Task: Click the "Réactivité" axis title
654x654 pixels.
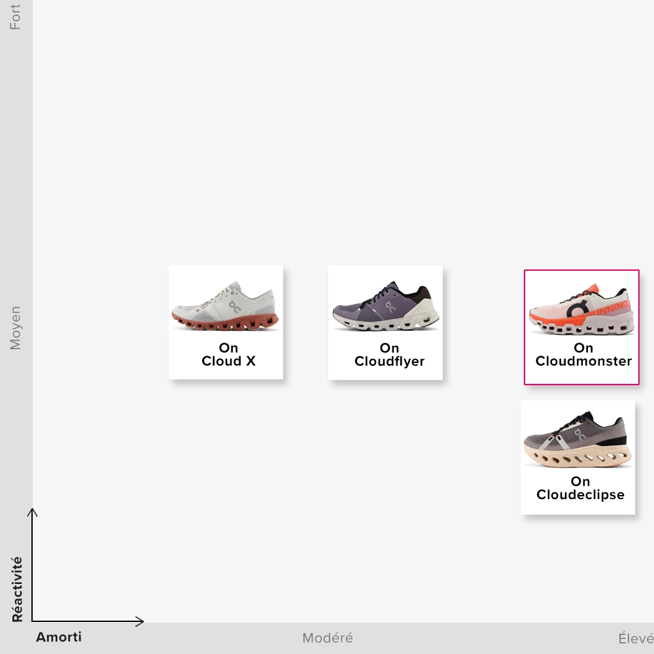Action: point(17,589)
